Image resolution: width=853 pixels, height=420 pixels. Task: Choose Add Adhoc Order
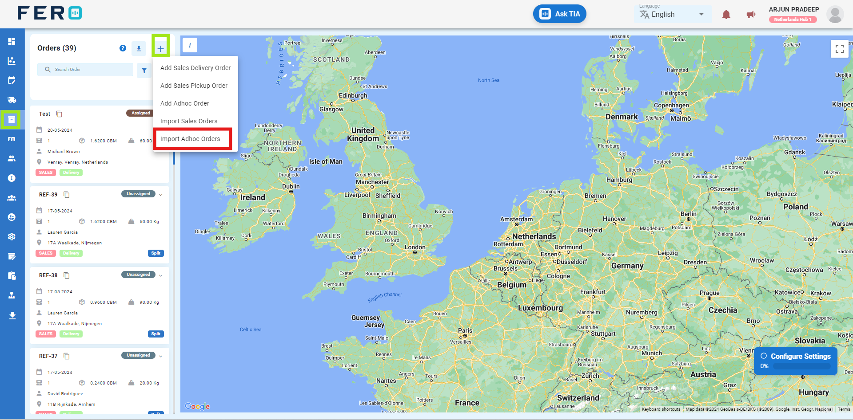tap(195, 103)
